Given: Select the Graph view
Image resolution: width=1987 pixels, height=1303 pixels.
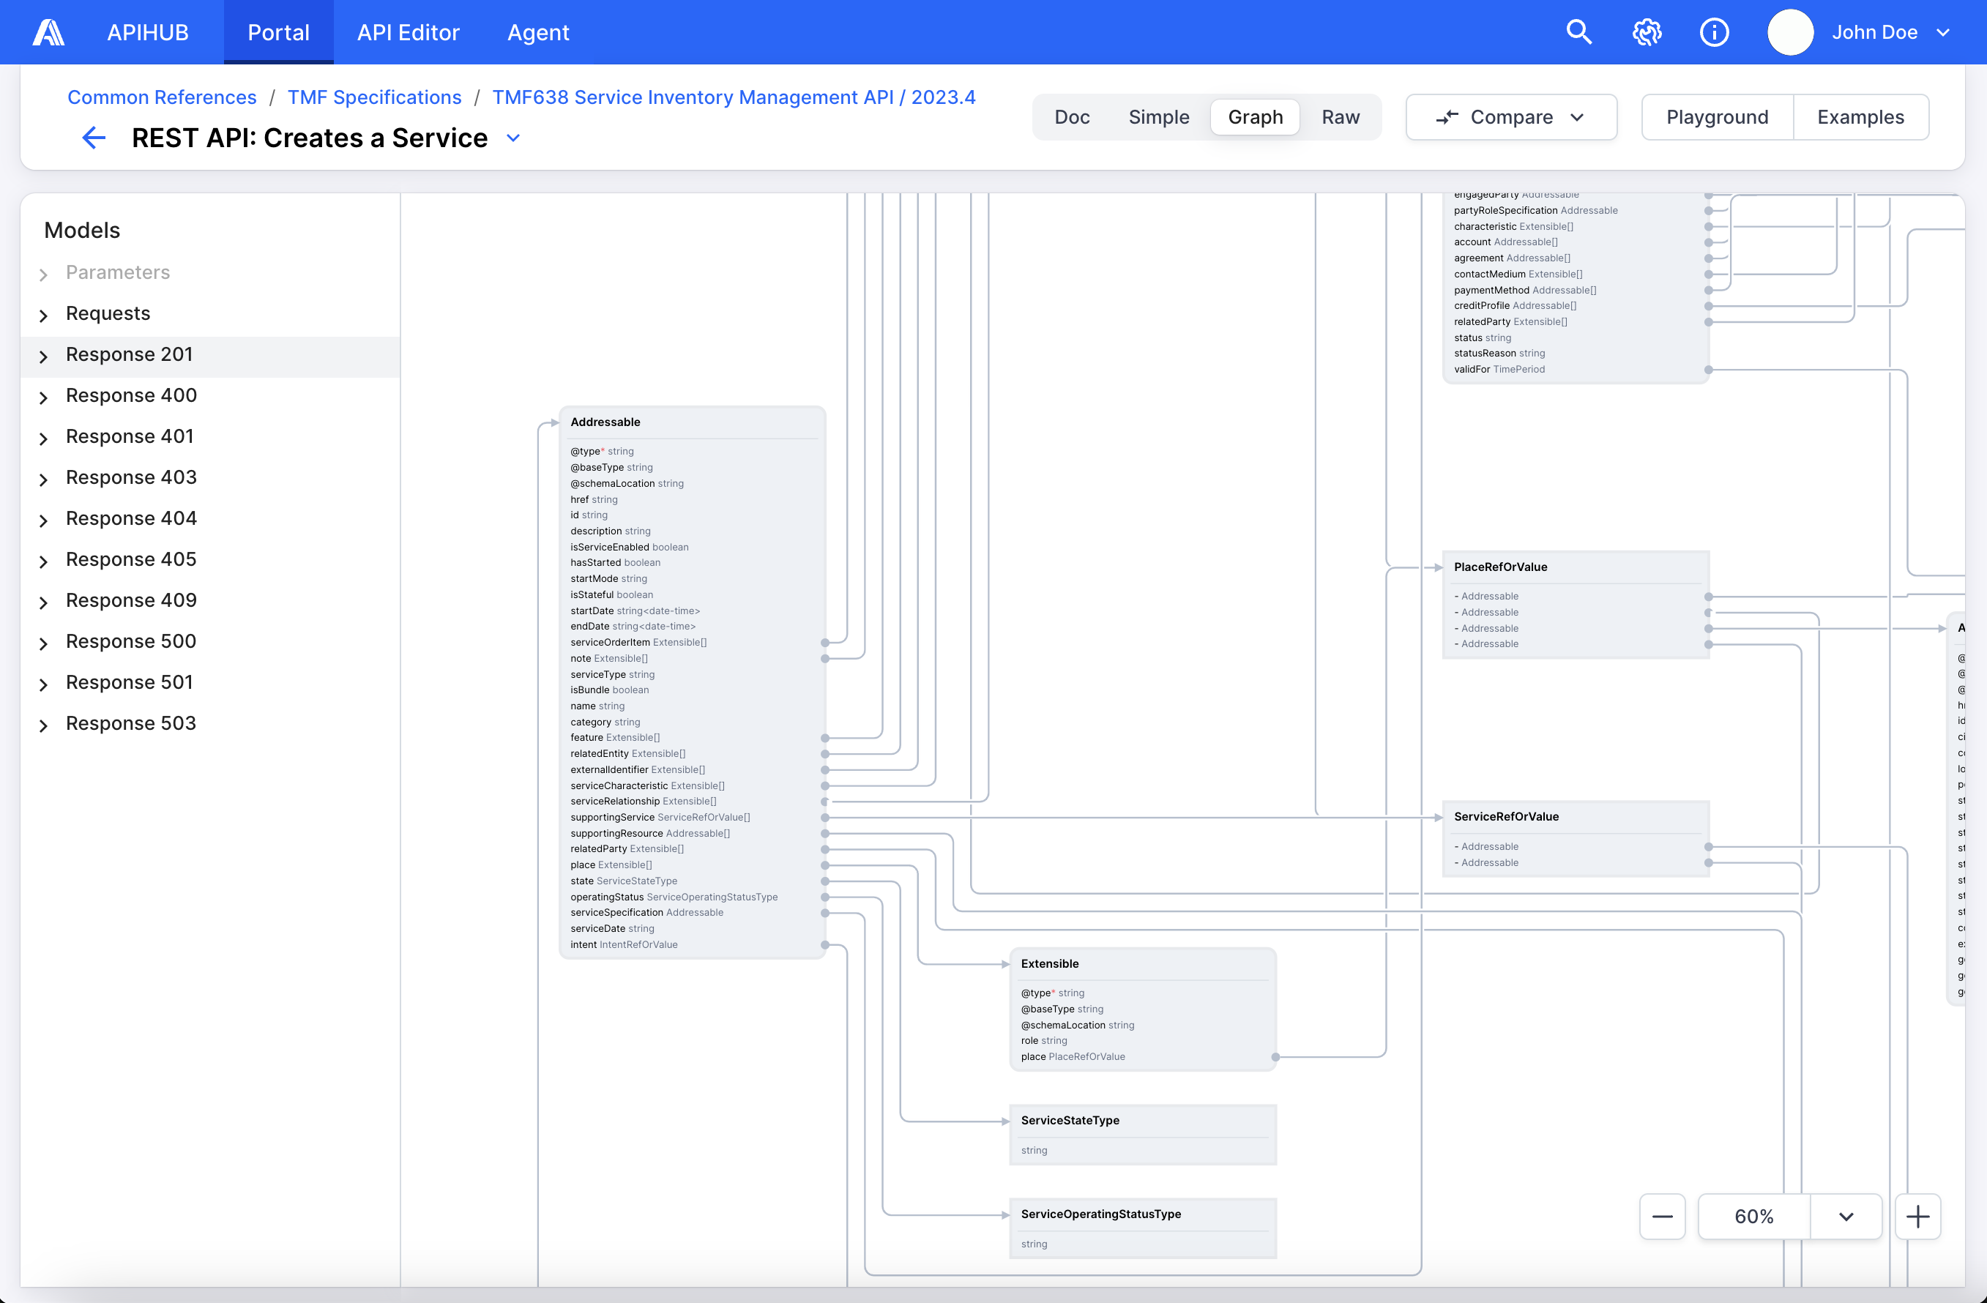Looking at the screenshot, I should 1255,117.
